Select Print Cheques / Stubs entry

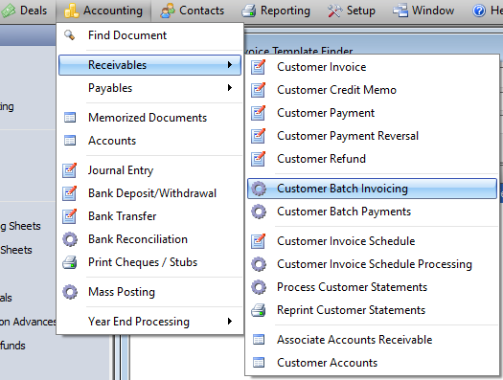click(x=149, y=262)
